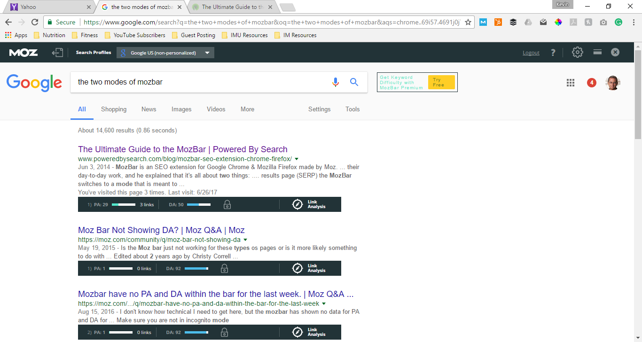Open Google search Tools

pos(352,109)
